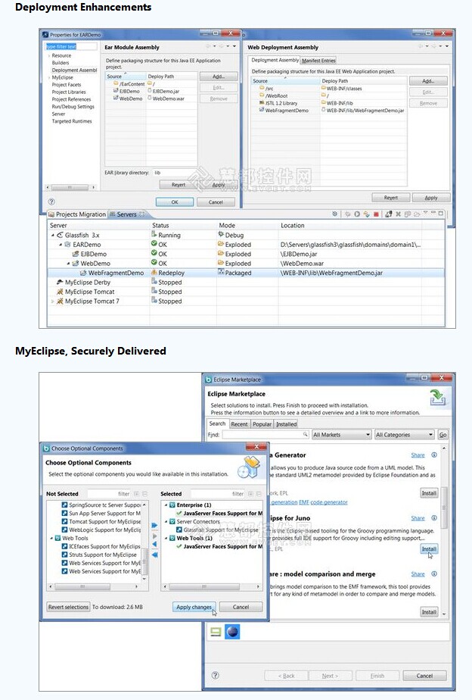472x700 pixels.
Task: Collapse the Enterprise (1) group
Action: click(165, 505)
